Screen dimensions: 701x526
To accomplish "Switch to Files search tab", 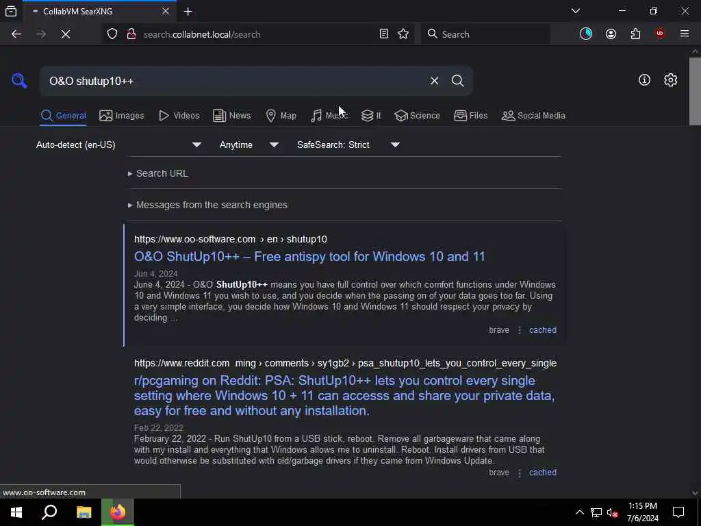I will 471,115.
